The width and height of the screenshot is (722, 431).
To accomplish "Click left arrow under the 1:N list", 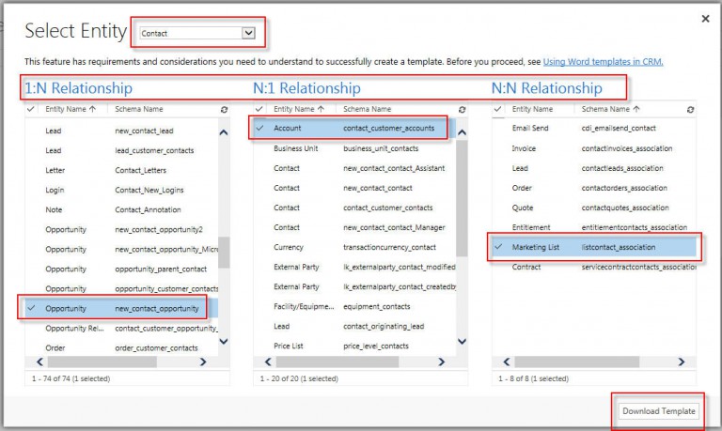I will (40, 362).
